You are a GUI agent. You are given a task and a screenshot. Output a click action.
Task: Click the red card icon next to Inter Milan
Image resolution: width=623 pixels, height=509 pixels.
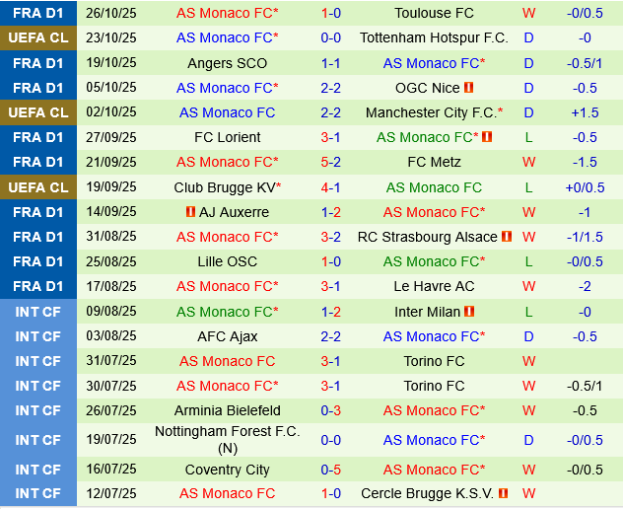(470, 312)
